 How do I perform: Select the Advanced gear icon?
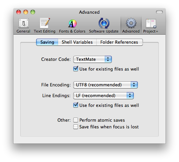131,23
